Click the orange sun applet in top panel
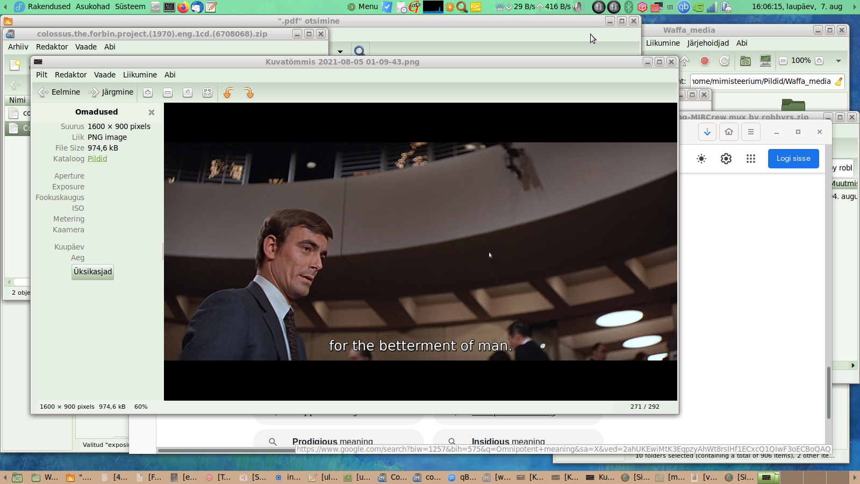The width and height of the screenshot is (860, 484). click(x=450, y=7)
